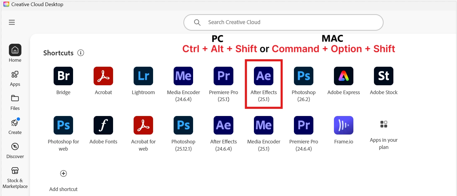Open Frame.io shortcut
The image size is (457, 196).
pyautogui.click(x=344, y=125)
